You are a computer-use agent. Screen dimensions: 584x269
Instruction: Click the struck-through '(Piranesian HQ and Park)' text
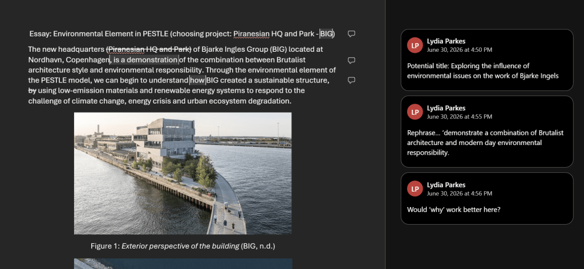click(x=149, y=49)
